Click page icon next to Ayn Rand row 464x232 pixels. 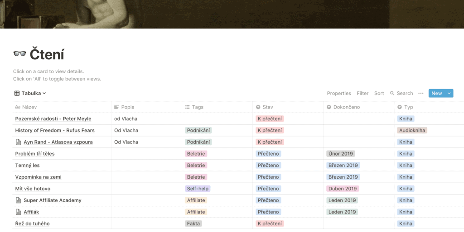tap(18, 142)
